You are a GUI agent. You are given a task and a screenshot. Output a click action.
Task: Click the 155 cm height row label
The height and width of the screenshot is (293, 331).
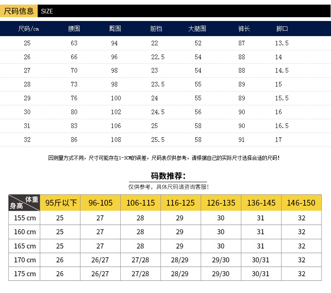[25, 218]
